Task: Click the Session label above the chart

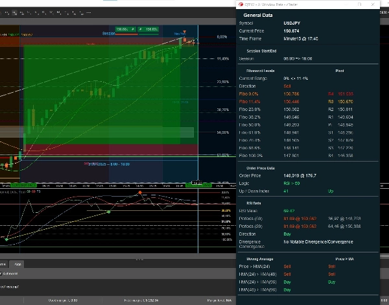Action: (x=108, y=33)
